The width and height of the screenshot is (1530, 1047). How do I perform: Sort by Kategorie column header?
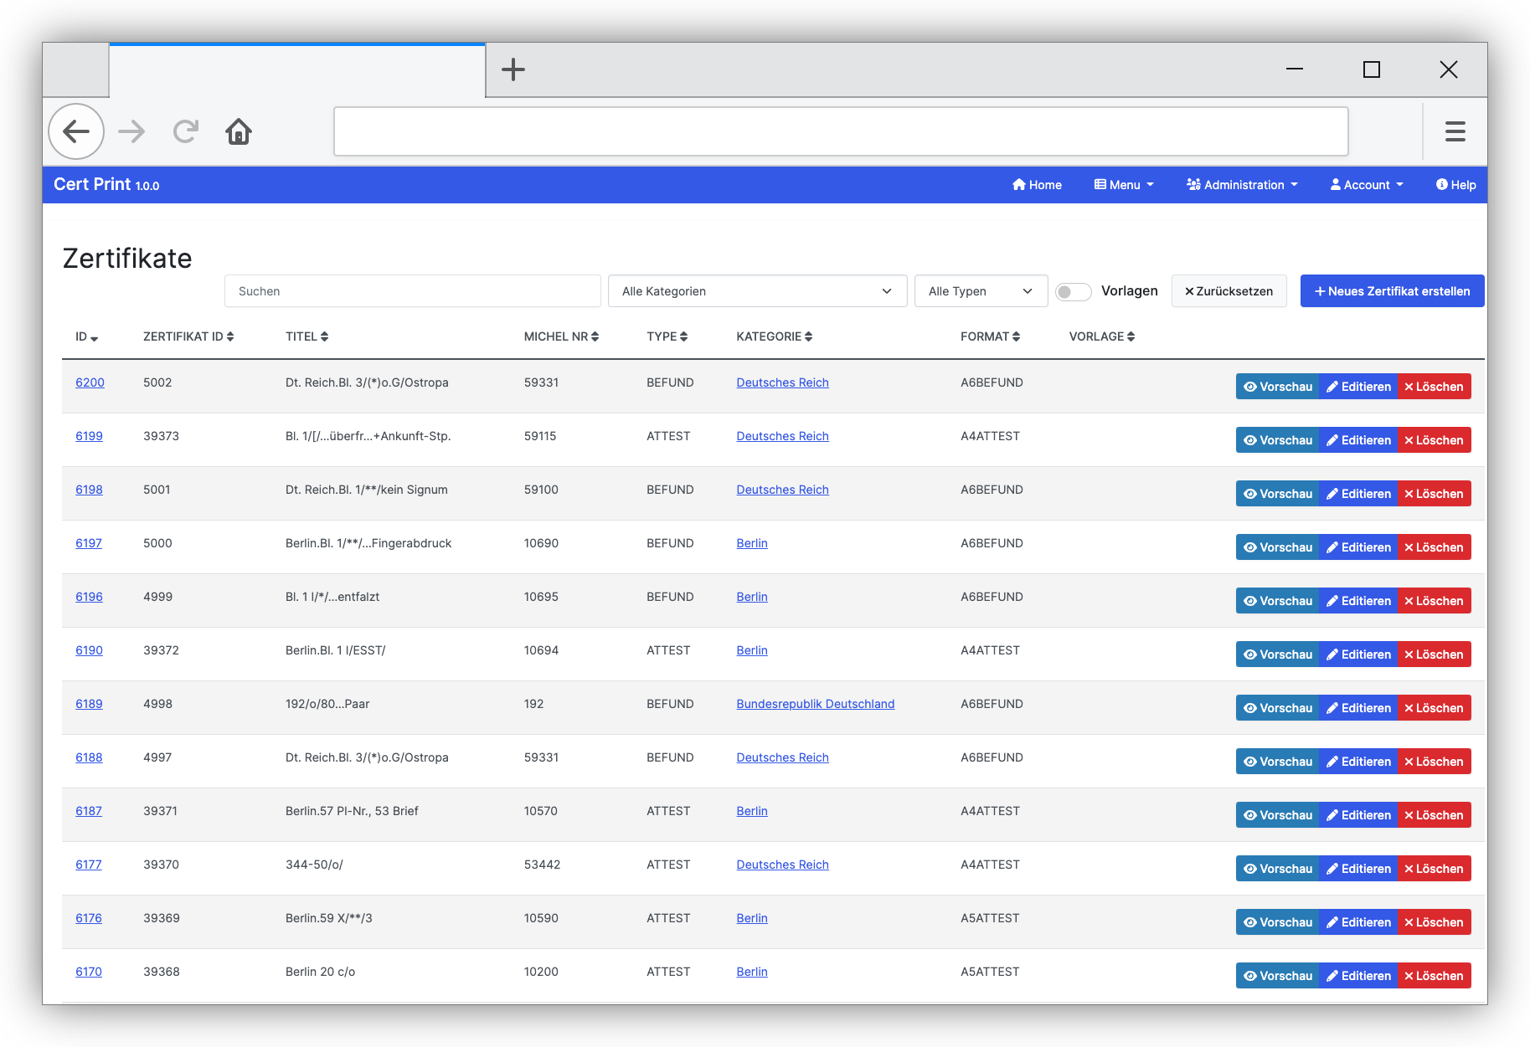[774, 336]
